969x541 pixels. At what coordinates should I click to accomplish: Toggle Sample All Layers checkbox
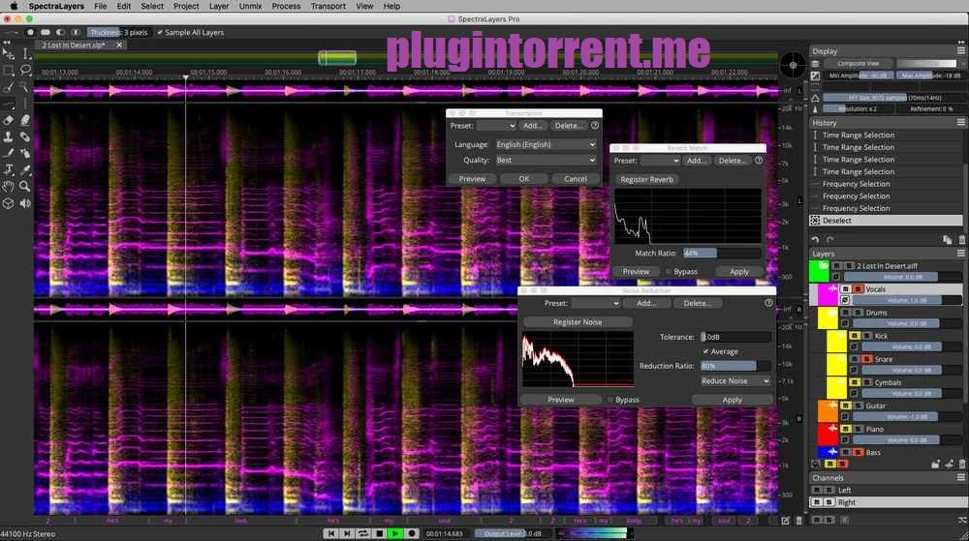pyautogui.click(x=160, y=33)
